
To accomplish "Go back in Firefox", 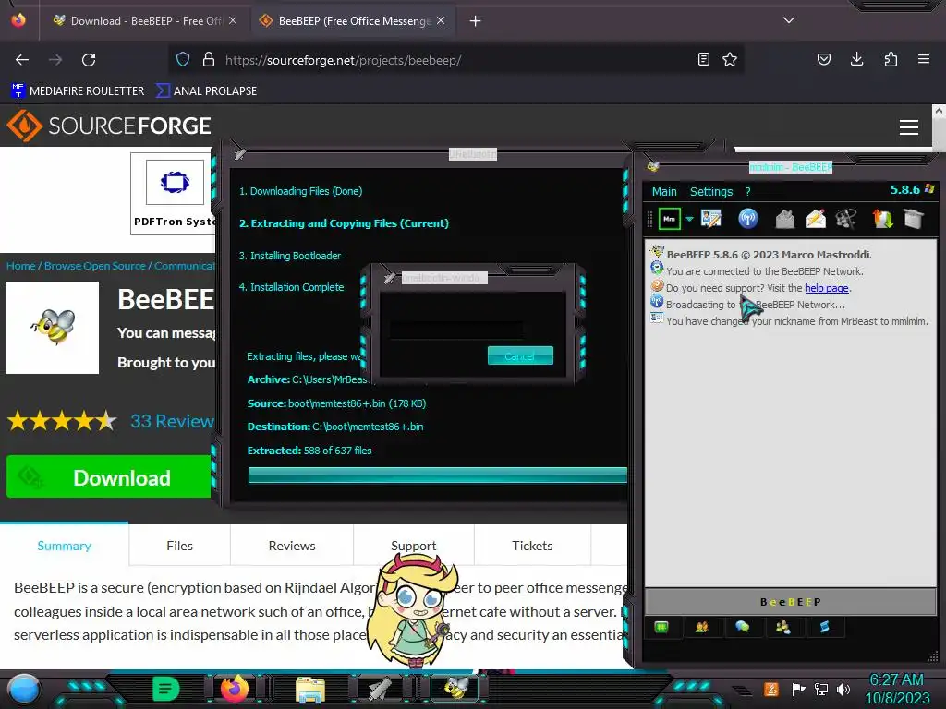I will (x=22, y=60).
